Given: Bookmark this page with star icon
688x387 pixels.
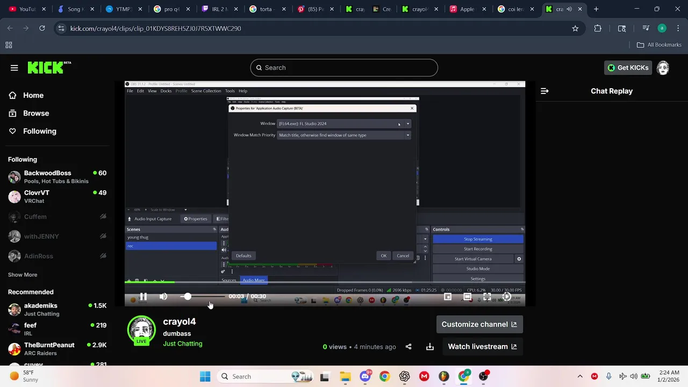Looking at the screenshot, I should coord(575,28).
